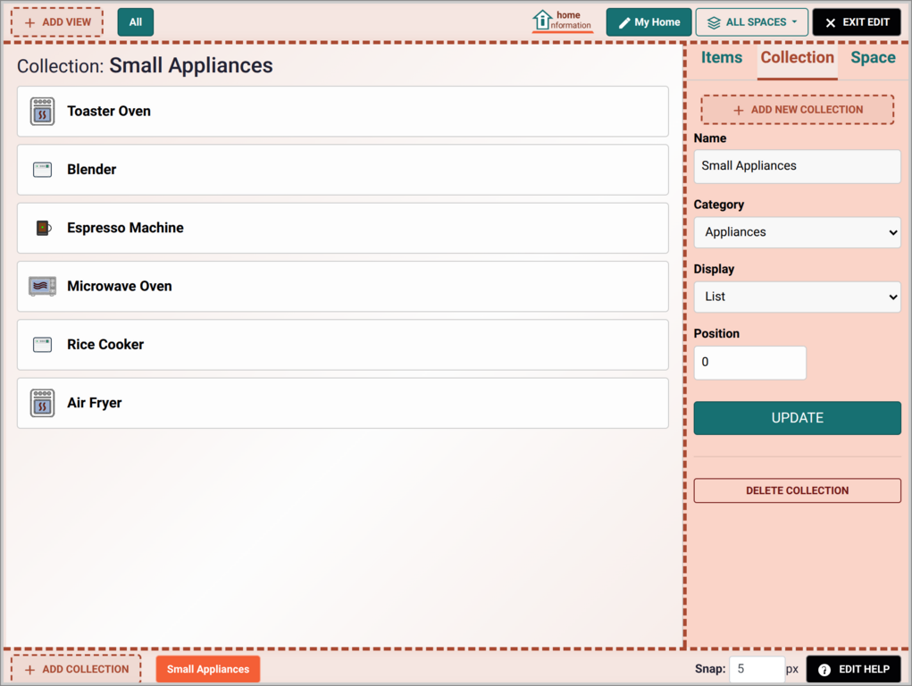This screenshot has width=912, height=686.
Task: Select the All view tab
Action: 136,22
